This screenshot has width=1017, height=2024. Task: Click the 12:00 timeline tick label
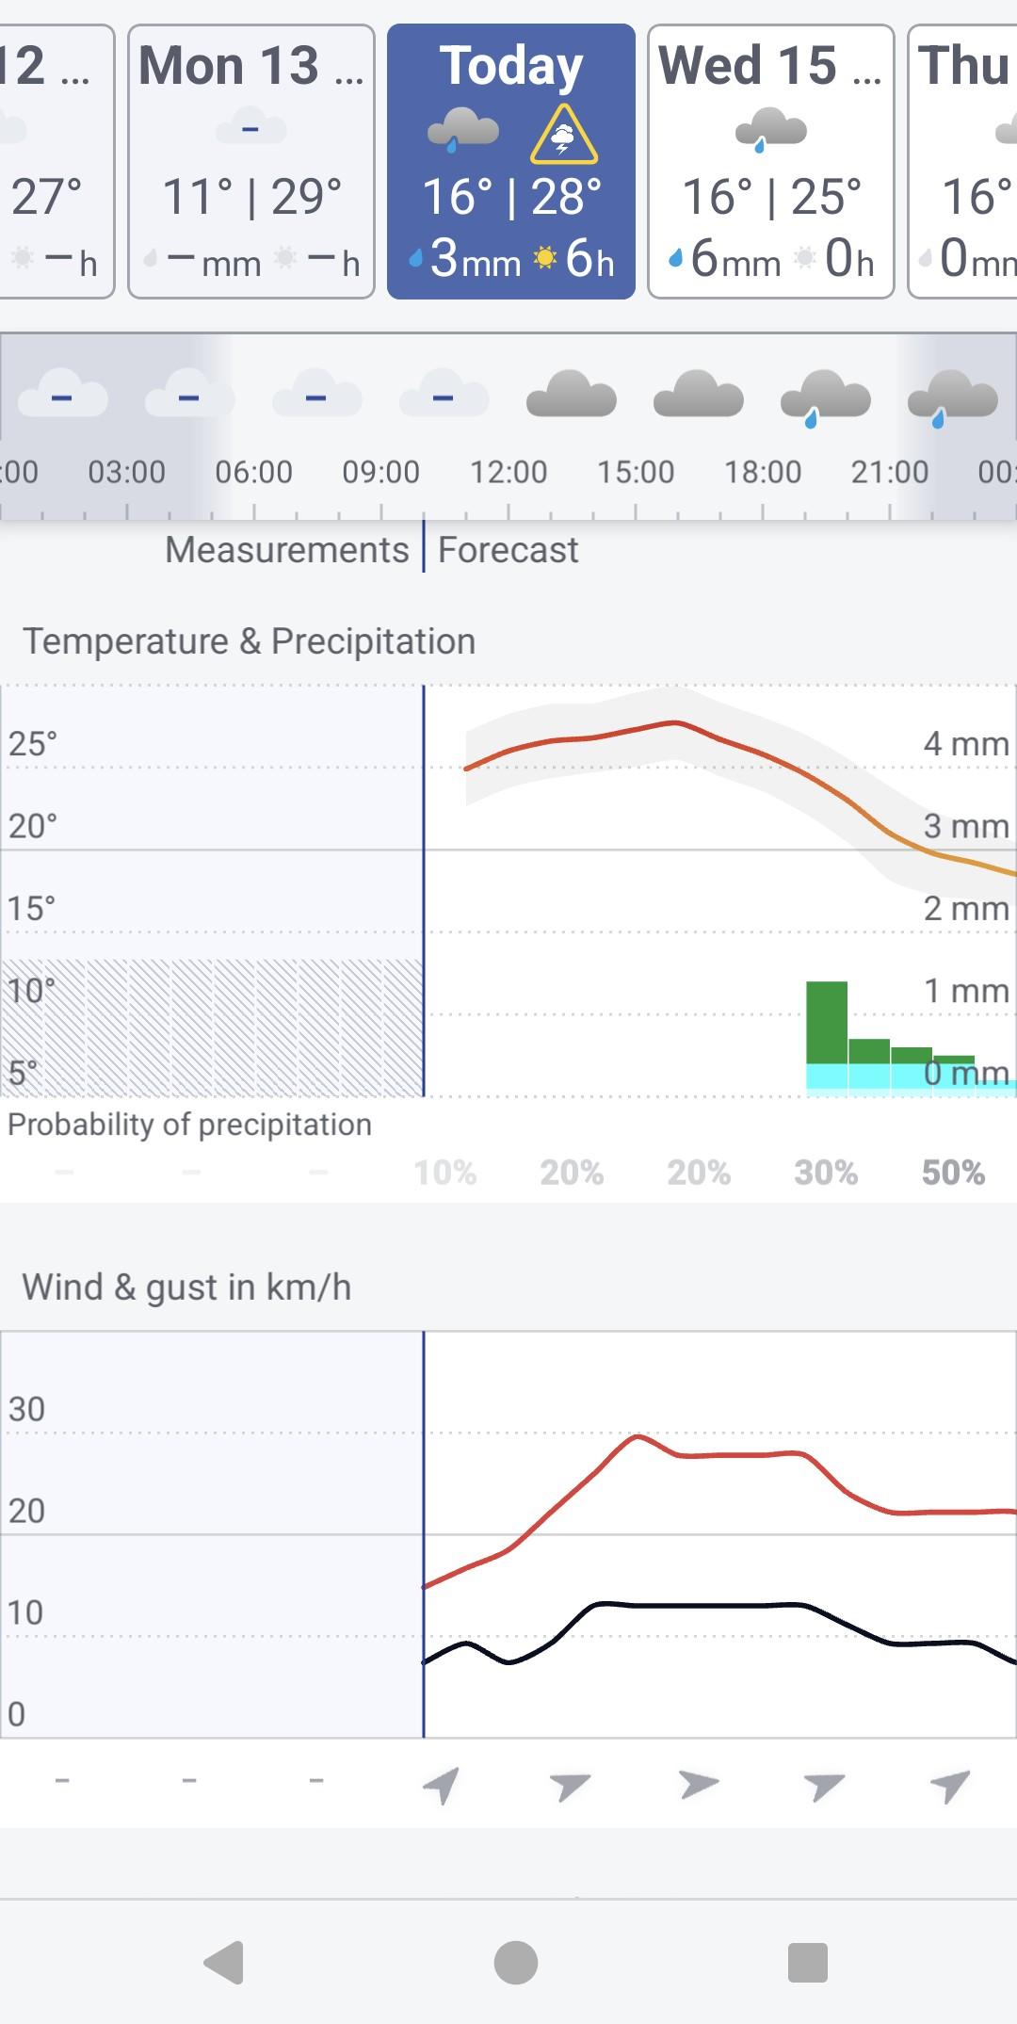coord(508,472)
